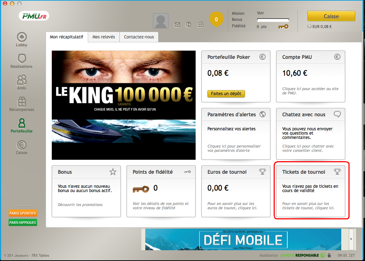Open Amis friends icon in sidebar
This screenshot has height=261, width=365.
coord(22,80)
